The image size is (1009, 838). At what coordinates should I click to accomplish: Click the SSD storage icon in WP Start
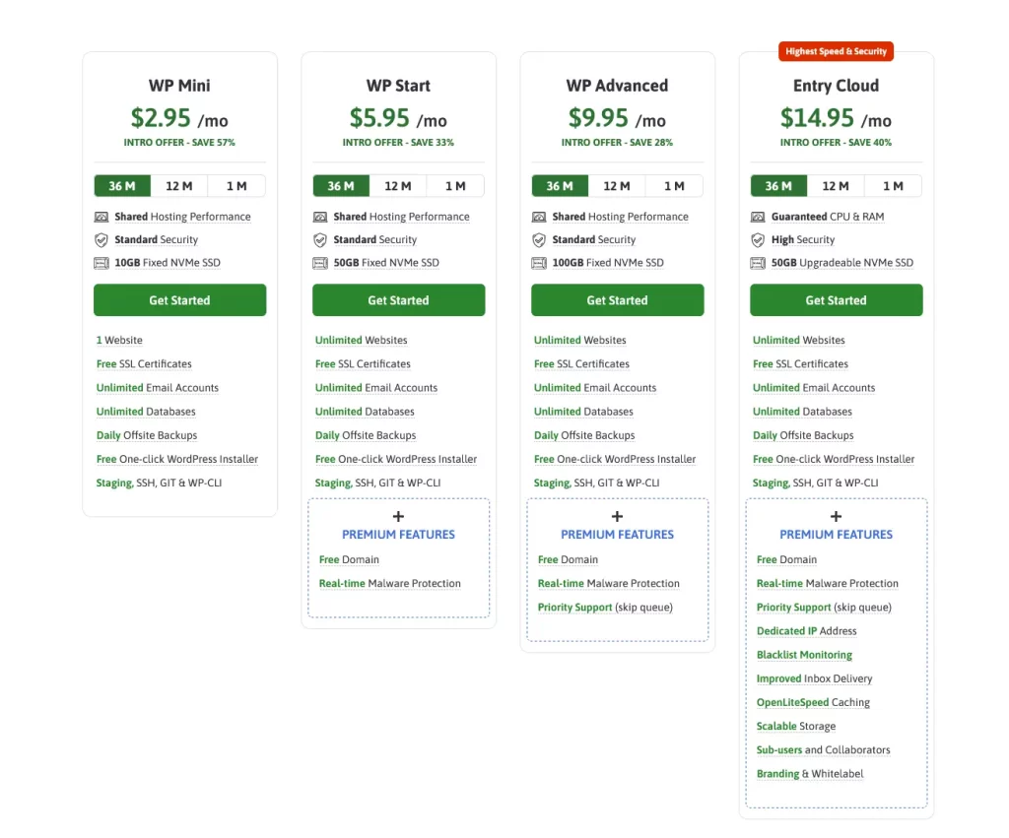point(320,263)
